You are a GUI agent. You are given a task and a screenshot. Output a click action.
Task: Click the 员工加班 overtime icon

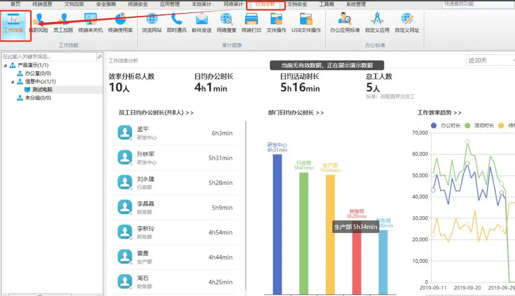pos(63,22)
